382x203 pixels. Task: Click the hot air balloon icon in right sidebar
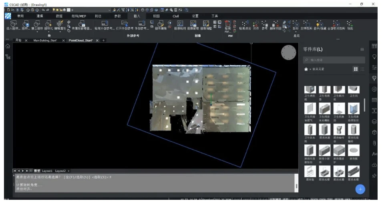coord(374,78)
